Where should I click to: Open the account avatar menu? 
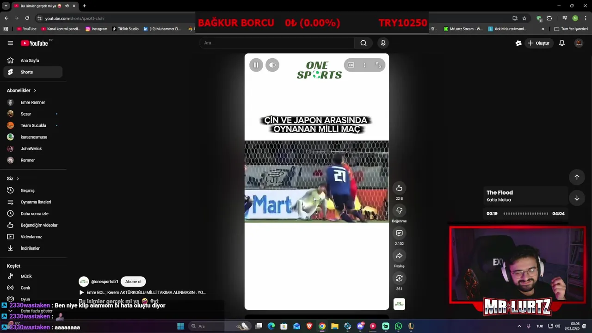pos(579,43)
